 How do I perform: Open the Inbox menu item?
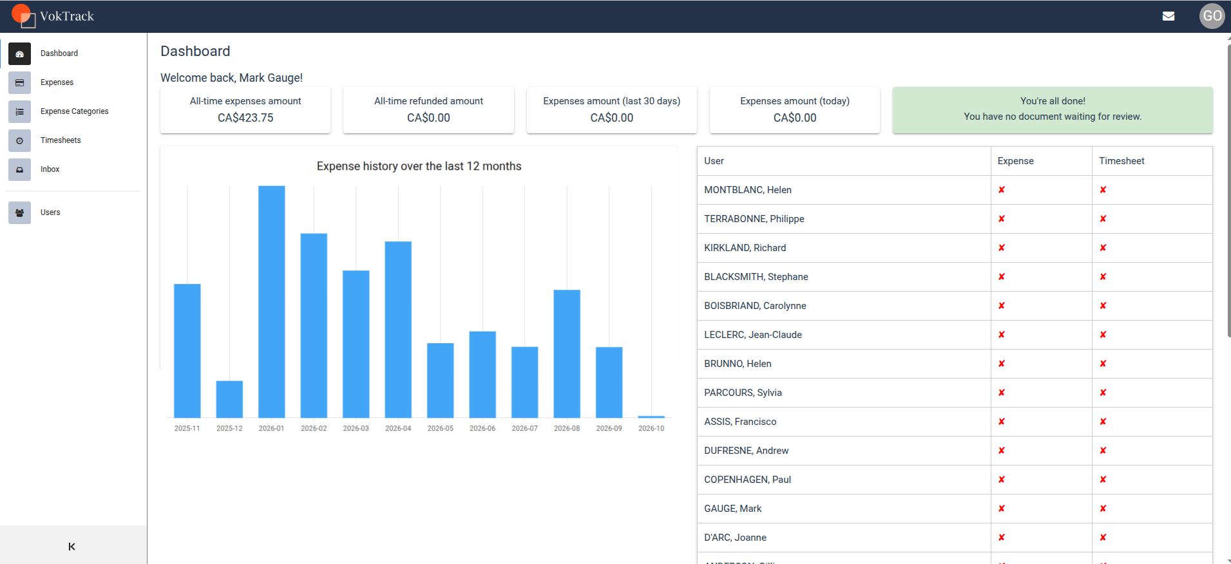[x=73, y=170]
